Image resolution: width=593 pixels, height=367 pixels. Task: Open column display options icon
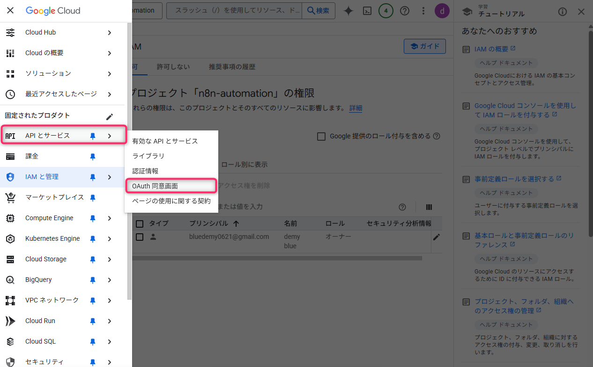[x=429, y=207]
